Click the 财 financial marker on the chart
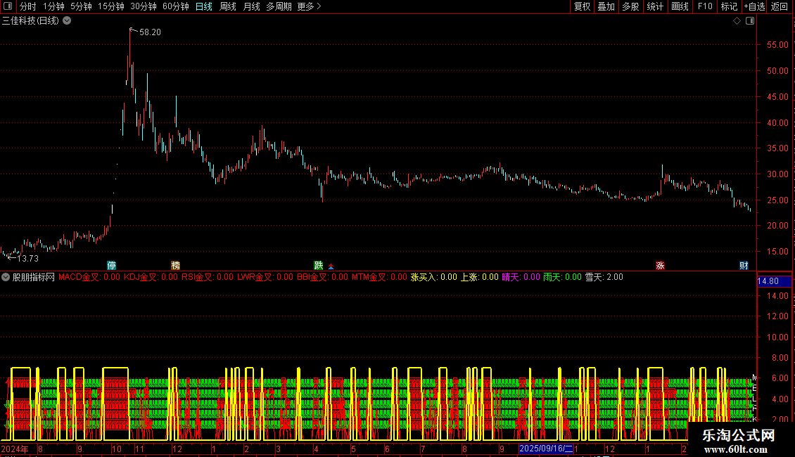Screen dimensions: 795x457 click(x=744, y=266)
